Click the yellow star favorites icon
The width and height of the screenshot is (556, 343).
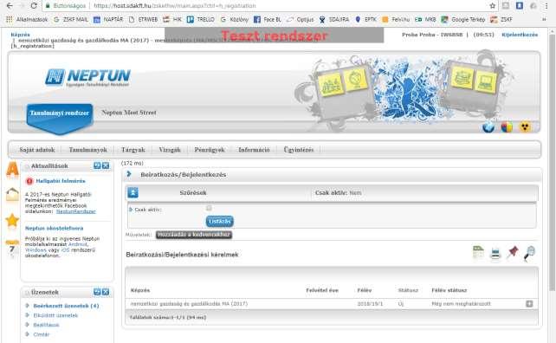[x=12, y=220]
